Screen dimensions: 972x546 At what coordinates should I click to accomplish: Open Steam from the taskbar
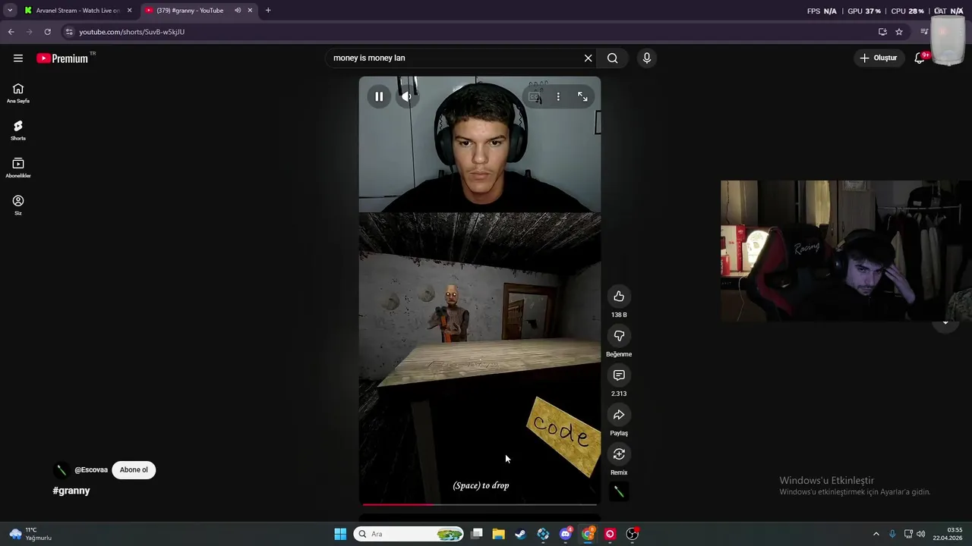pos(521,534)
